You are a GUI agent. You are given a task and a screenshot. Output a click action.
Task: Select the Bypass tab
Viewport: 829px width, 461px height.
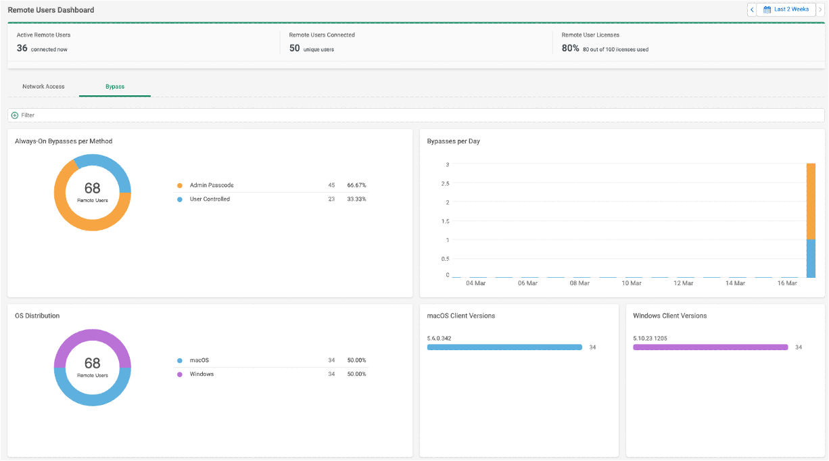click(x=115, y=87)
